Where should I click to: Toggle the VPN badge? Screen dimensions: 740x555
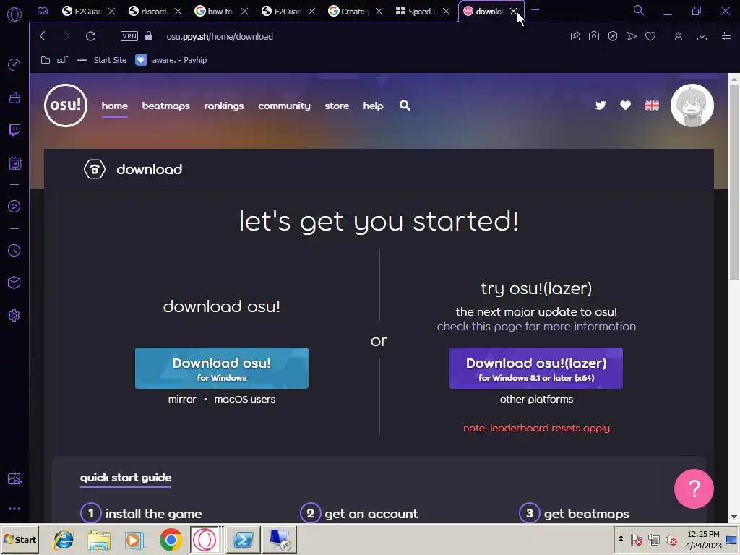[x=129, y=36]
